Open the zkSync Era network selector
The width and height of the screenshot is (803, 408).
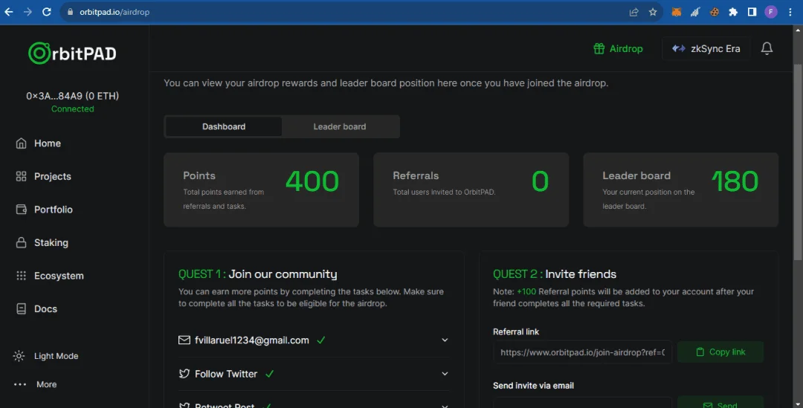706,48
